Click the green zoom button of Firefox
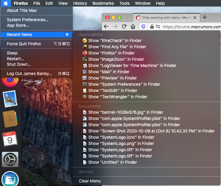The height and width of the screenshot is (186, 221). coord(119,18)
